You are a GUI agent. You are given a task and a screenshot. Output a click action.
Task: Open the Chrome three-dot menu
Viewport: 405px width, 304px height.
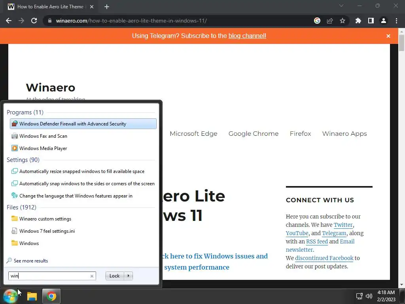coord(396,21)
